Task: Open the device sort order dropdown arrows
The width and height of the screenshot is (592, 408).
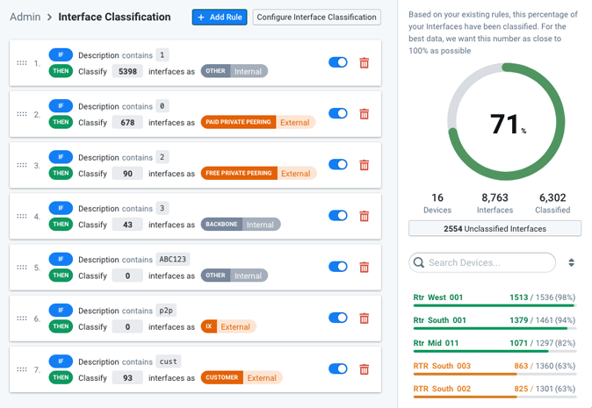Action: click(571, 262)
